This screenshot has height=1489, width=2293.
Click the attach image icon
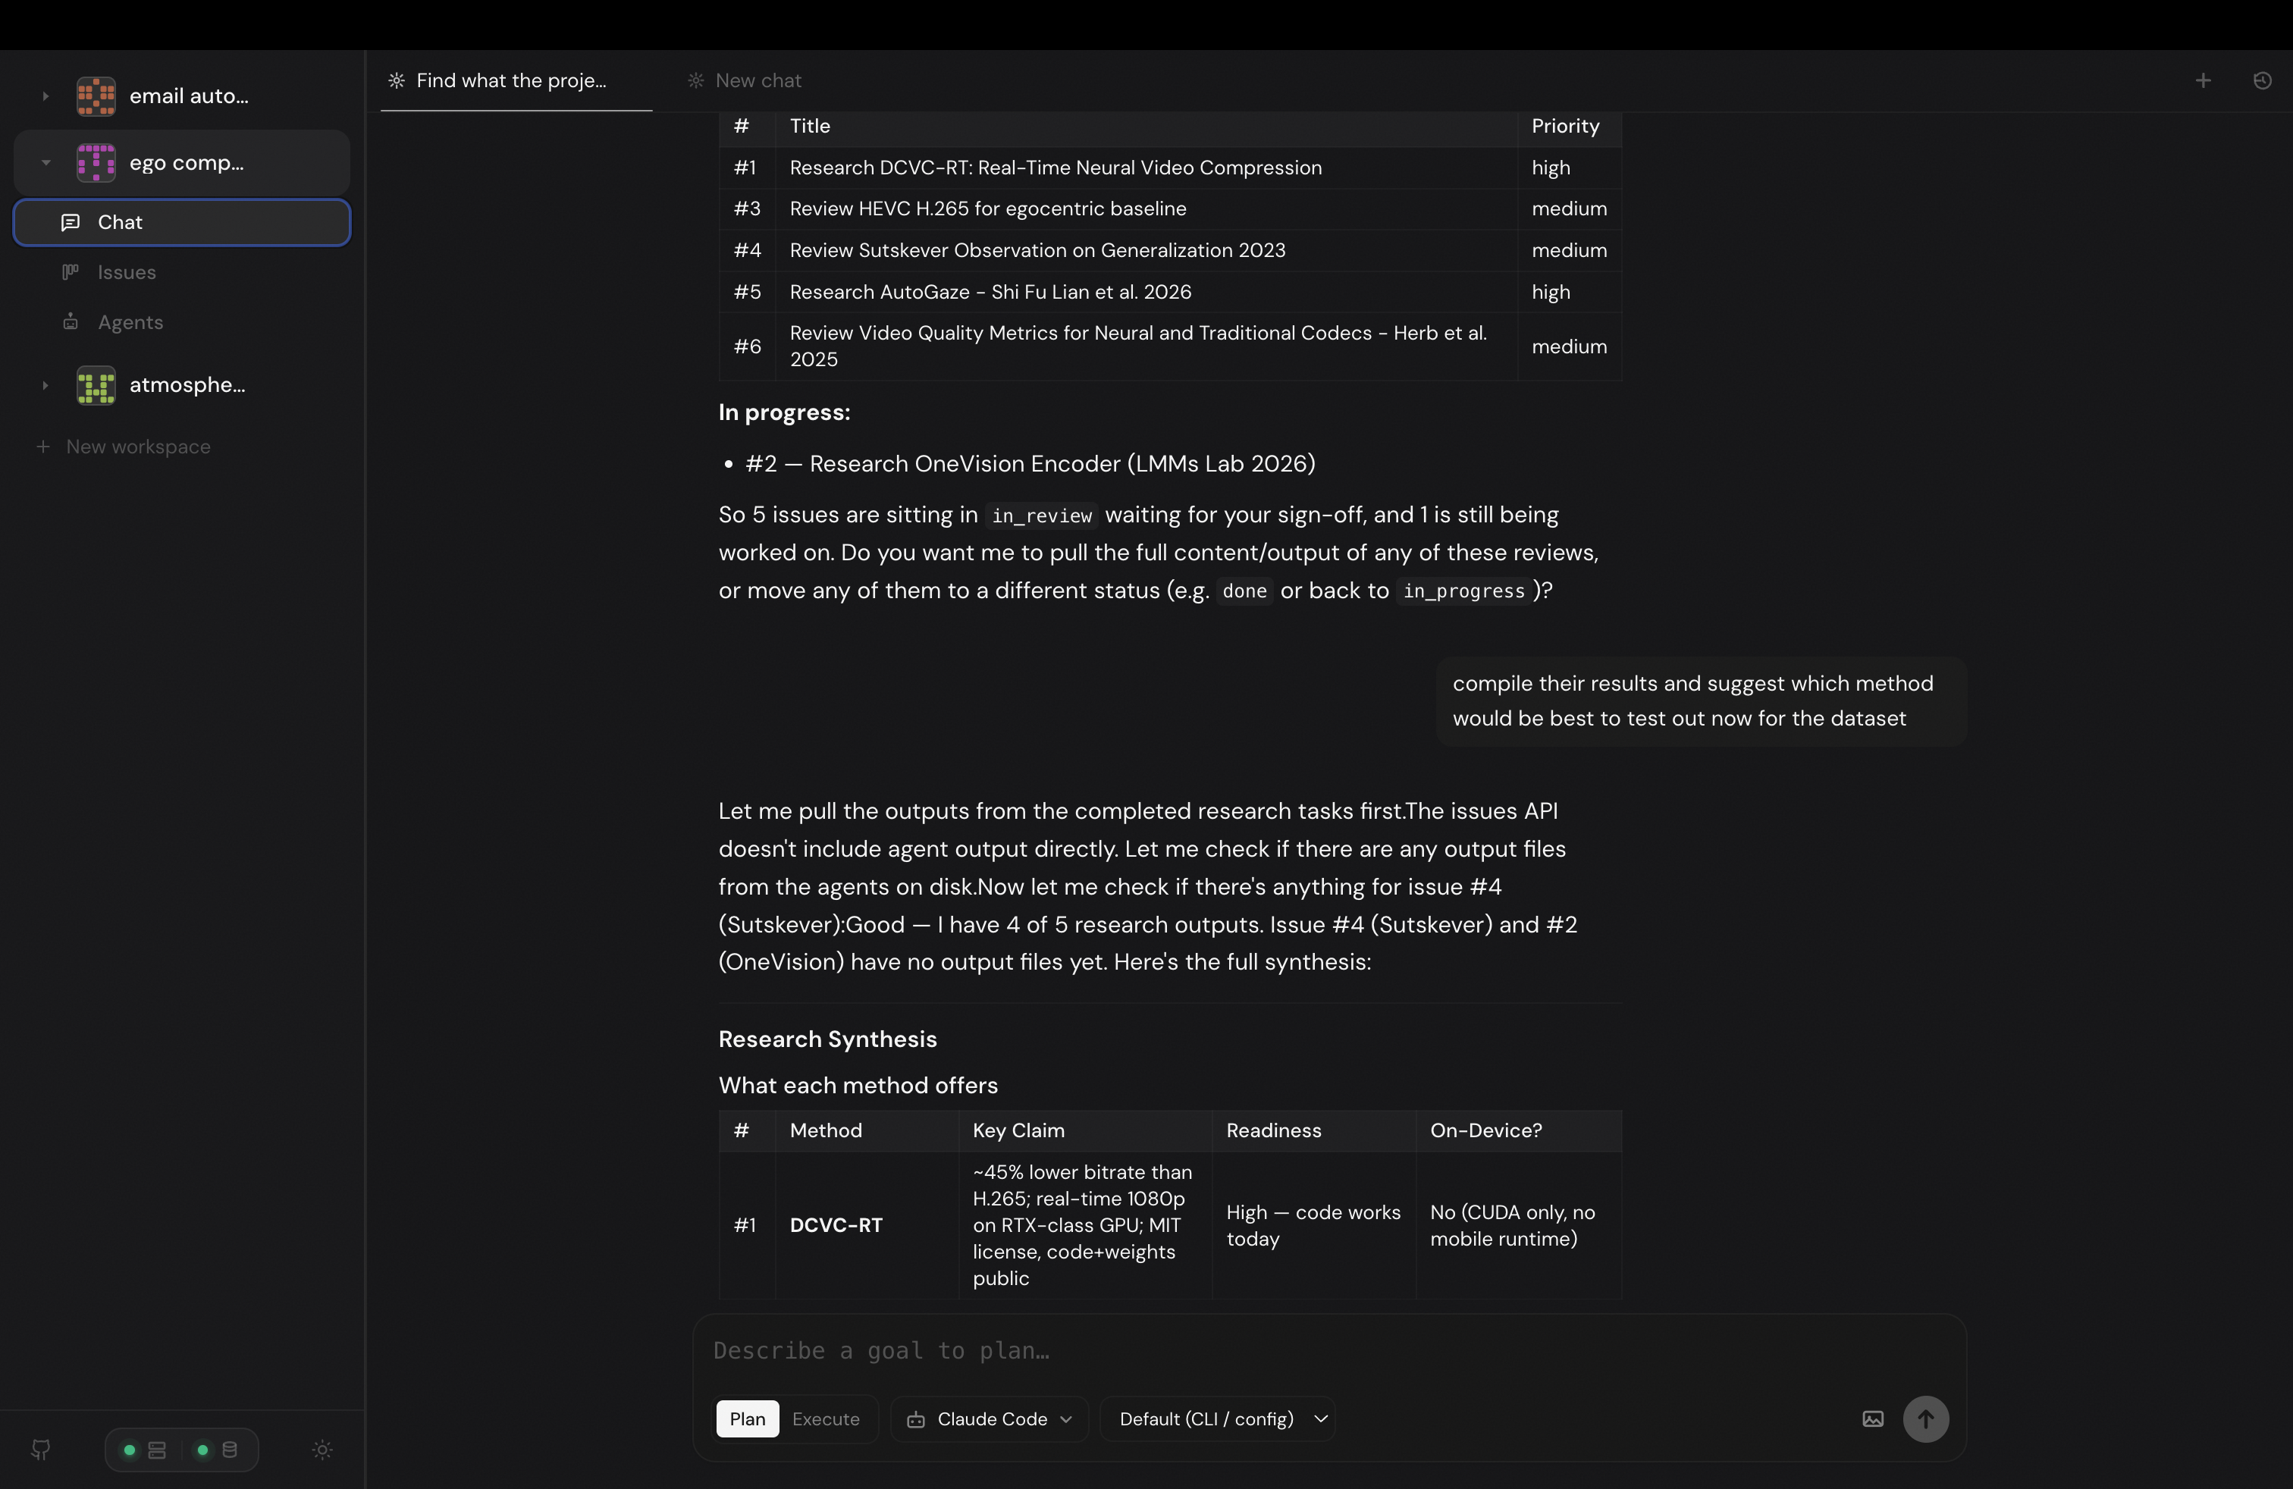(1872, 1418)
